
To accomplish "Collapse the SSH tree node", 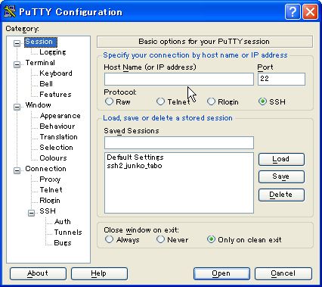I will (31, 213).
